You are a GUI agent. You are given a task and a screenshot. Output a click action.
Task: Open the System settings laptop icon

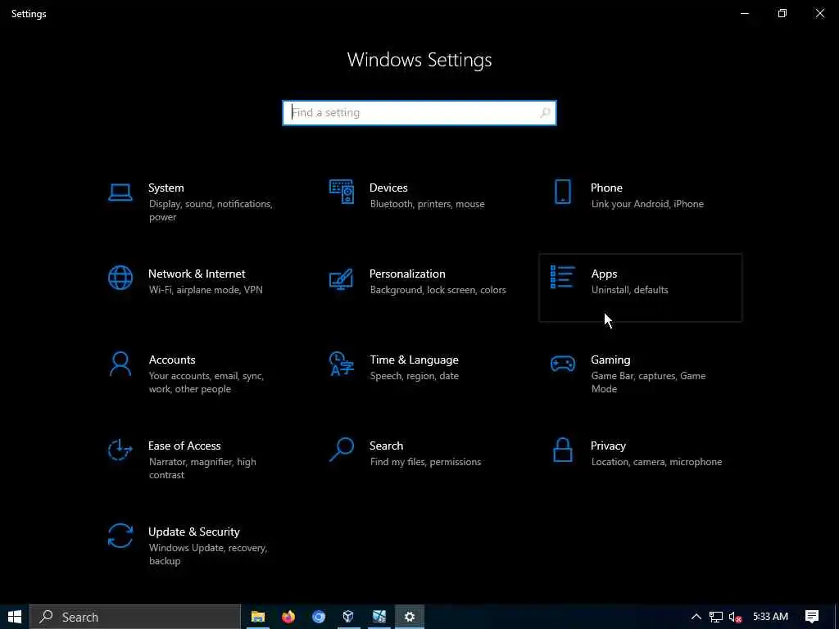120,192
